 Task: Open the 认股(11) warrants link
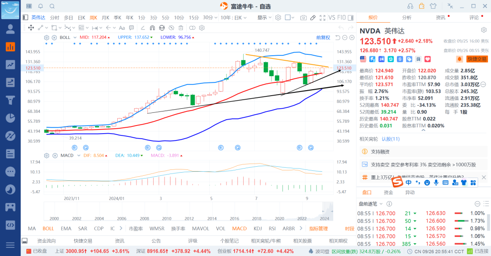[391, 139]
